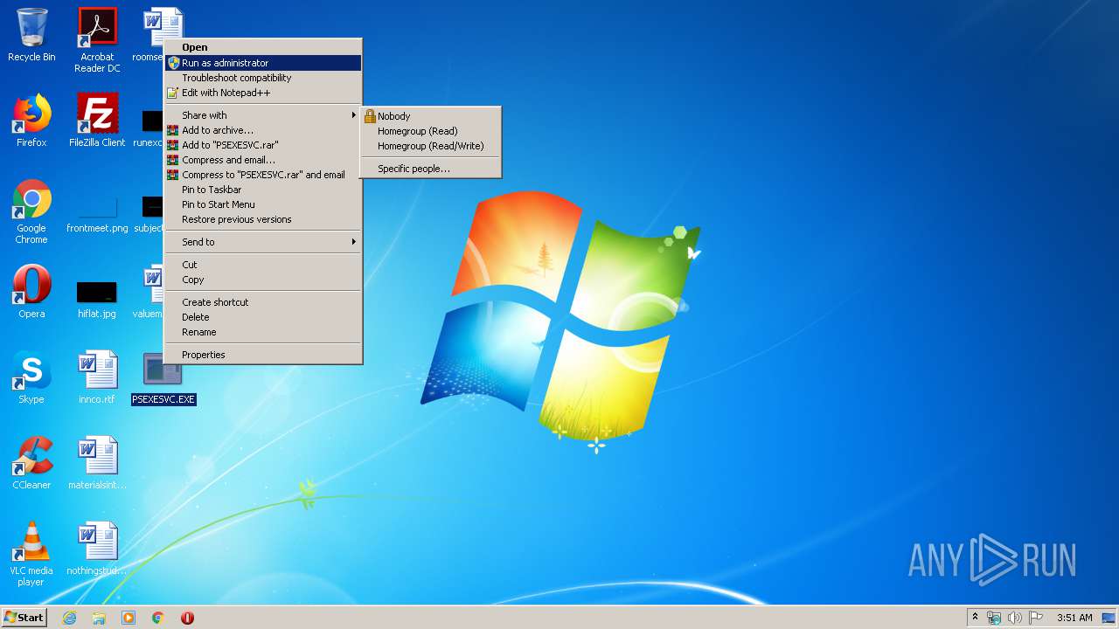The width and height of the screenshot is (1119, 629).
Task: Open Opera from the taskbar
Action: coord(187,618)
